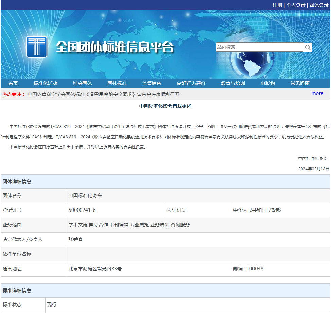Screen dimensions: 331x313
Task: Open the 团体登录 group login link
Action: (x=319, y=5)
